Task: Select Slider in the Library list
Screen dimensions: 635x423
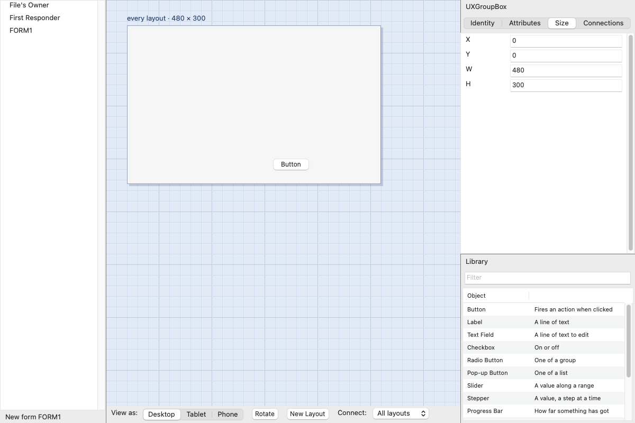Action: (x=544, y=385)
